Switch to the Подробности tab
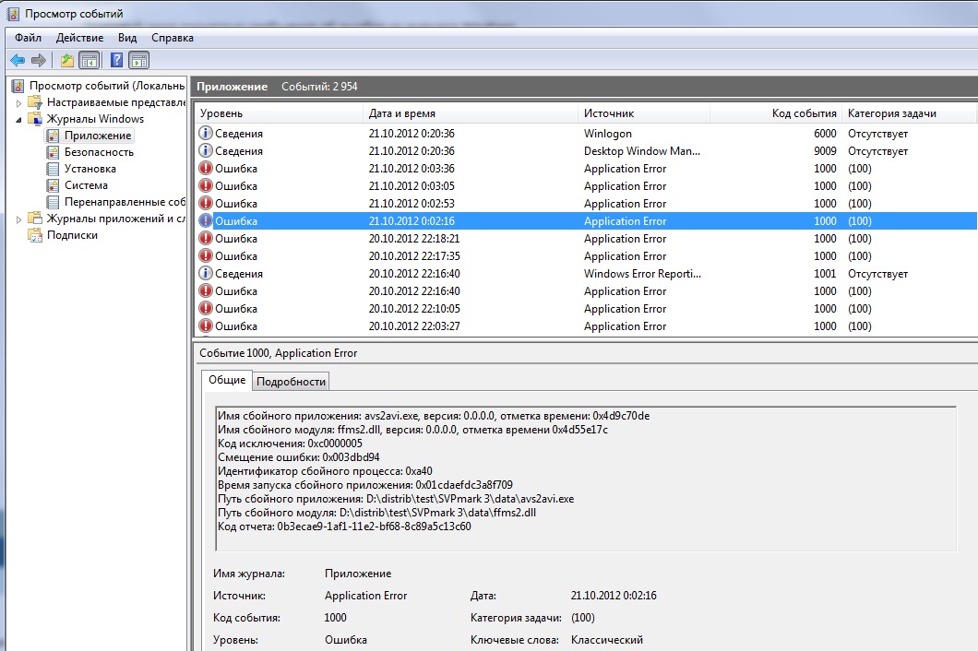This screenshot has width=978, height=651. tap(291, 382)
